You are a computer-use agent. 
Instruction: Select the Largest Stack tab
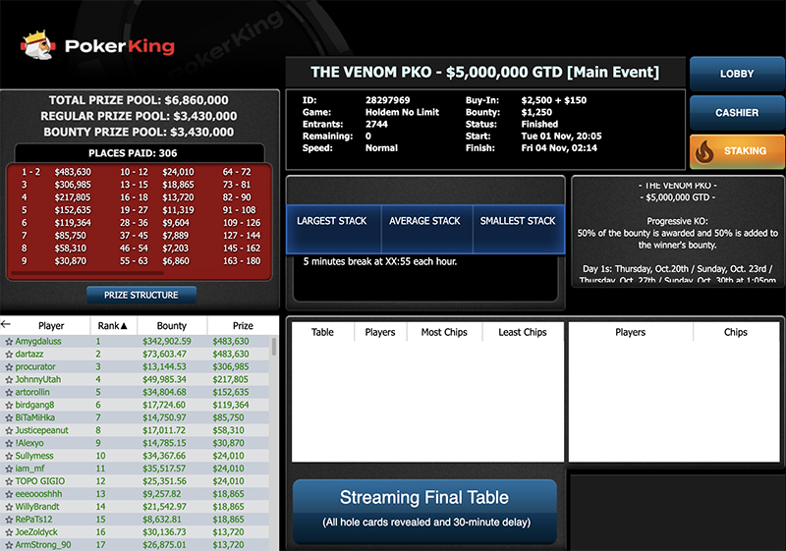click(x=332, y=221)
